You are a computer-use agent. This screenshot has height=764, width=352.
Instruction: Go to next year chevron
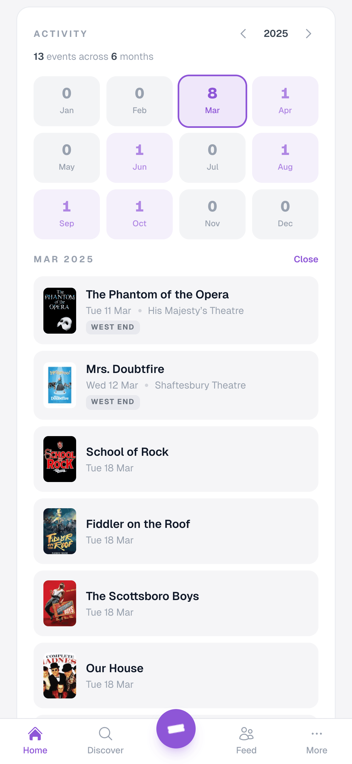pyautogui.click(x=308, y=34)
